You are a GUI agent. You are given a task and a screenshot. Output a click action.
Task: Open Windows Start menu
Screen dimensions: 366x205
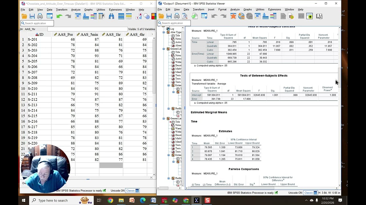point(23,200)
